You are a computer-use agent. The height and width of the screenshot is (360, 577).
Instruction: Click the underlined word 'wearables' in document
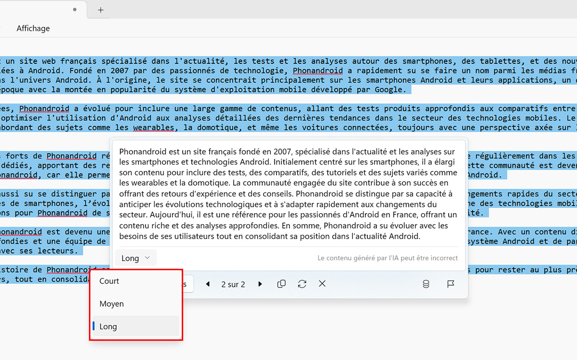click(x=154, y=128)
